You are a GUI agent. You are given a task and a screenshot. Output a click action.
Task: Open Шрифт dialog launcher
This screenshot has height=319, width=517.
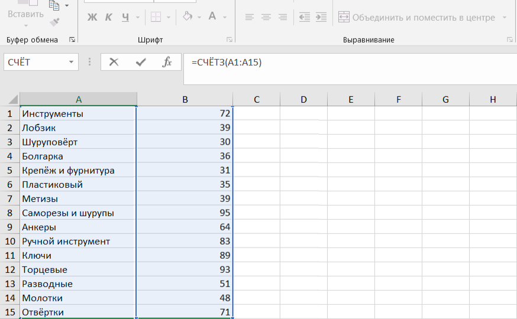[230, 40]
